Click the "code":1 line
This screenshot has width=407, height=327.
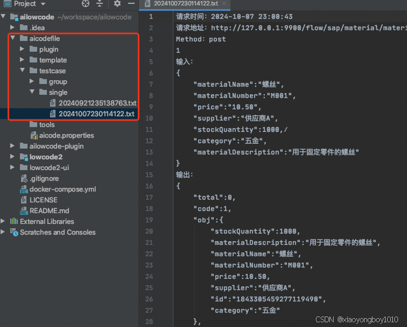(x=212, y=209)
